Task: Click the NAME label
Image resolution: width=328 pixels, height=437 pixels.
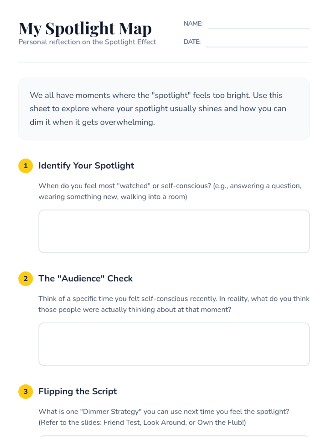Action: point(193,24)
